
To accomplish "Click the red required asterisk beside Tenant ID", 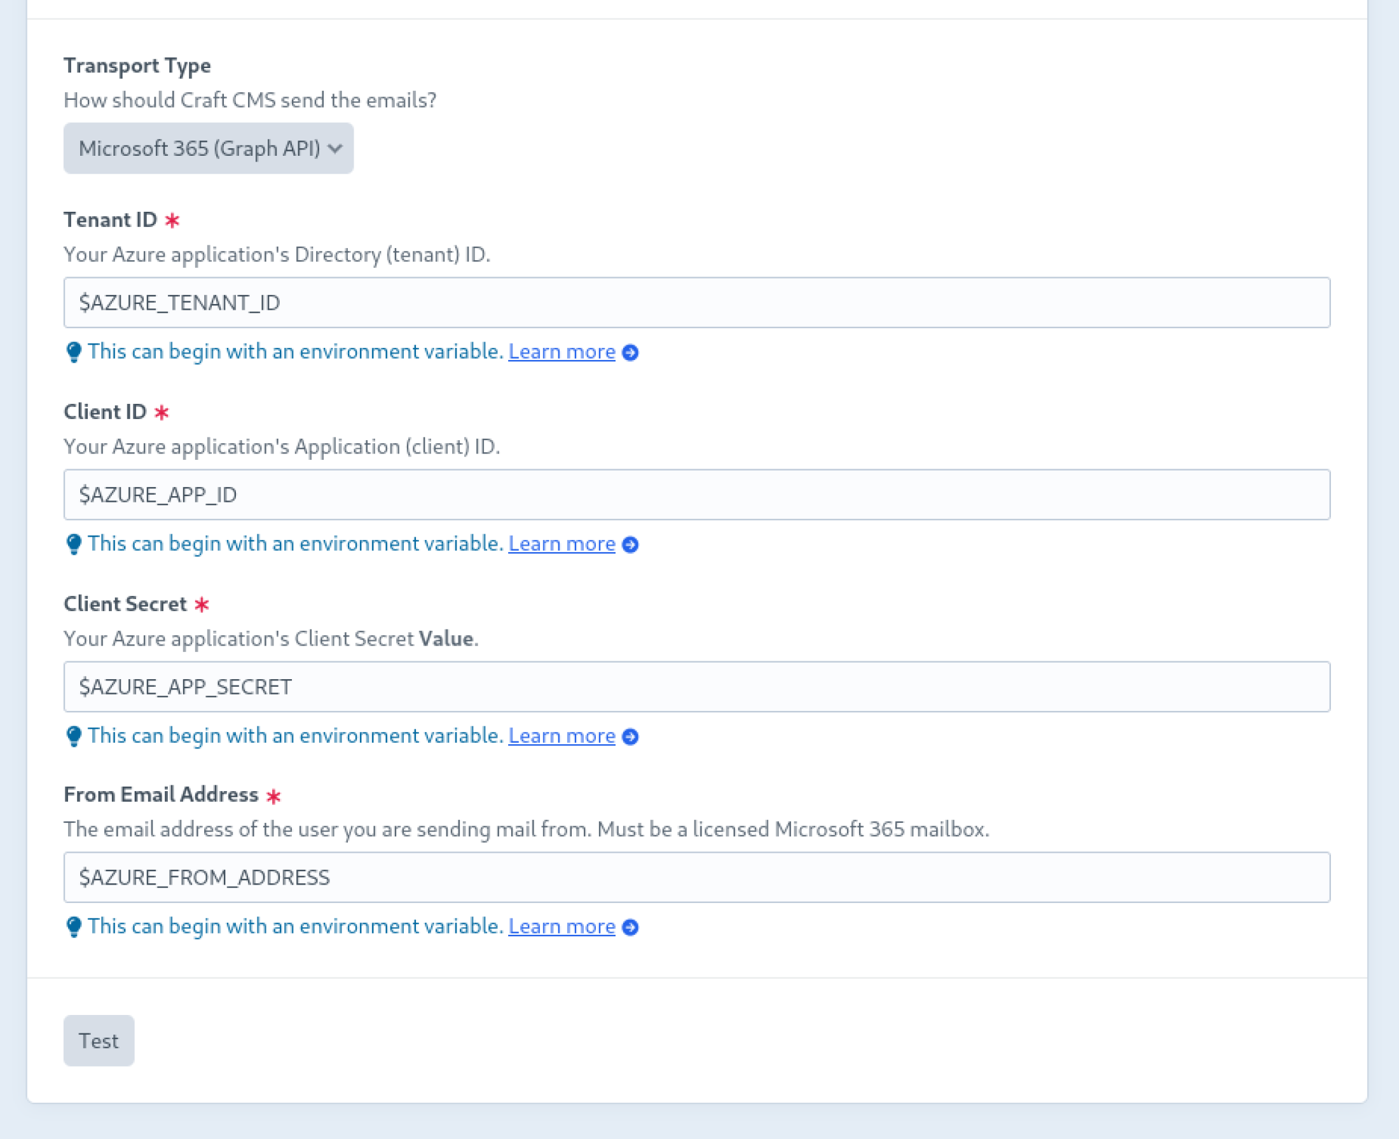I will [172, 221].
